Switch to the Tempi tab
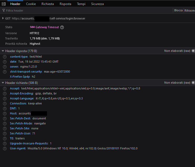This screenshot has width=195, height=167. (x=81, y=4)
